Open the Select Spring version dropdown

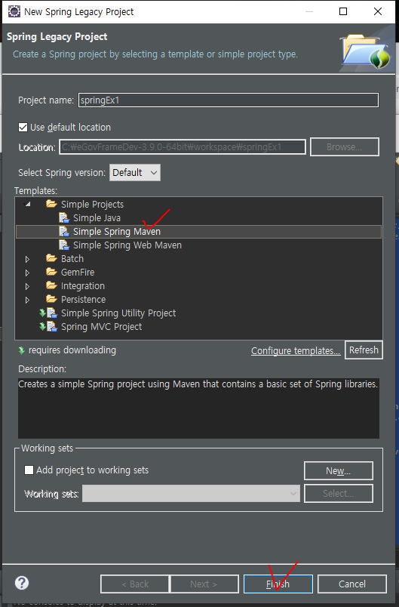tap(135, 172)
